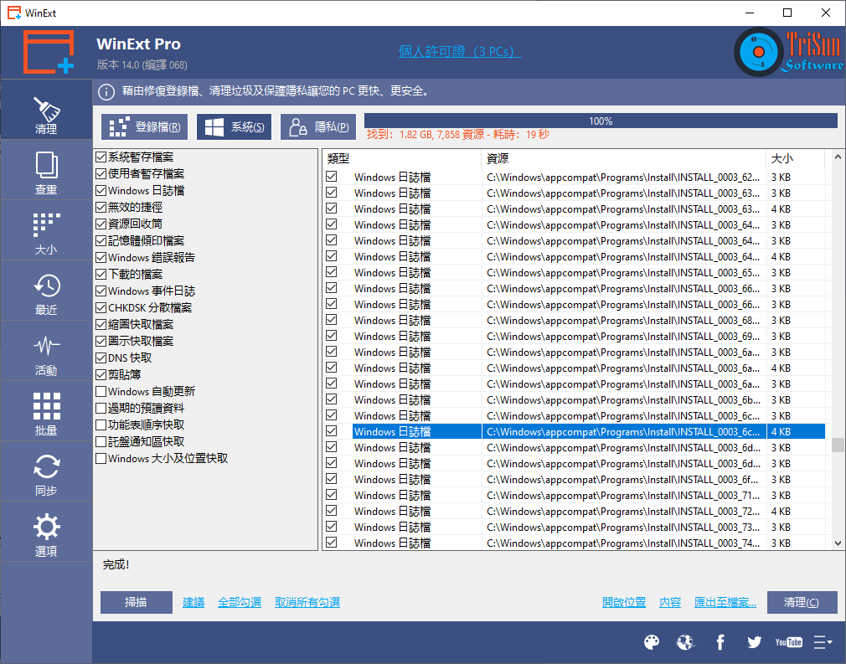This screenshot has height=664, width=846.
Task: Switch to the 隱私(P) privacy tab
Action: click(318, 126)
